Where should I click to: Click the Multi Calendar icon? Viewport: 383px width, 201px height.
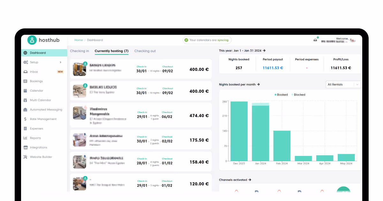point(26,100)
